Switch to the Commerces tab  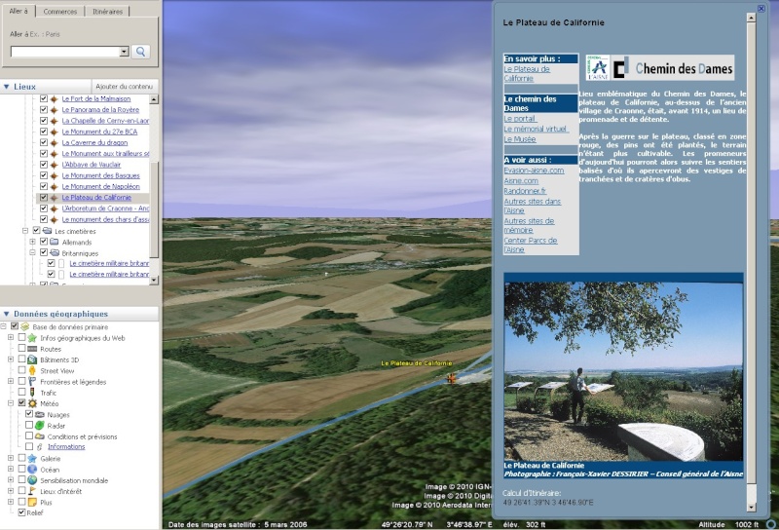(x=59, y=12)
